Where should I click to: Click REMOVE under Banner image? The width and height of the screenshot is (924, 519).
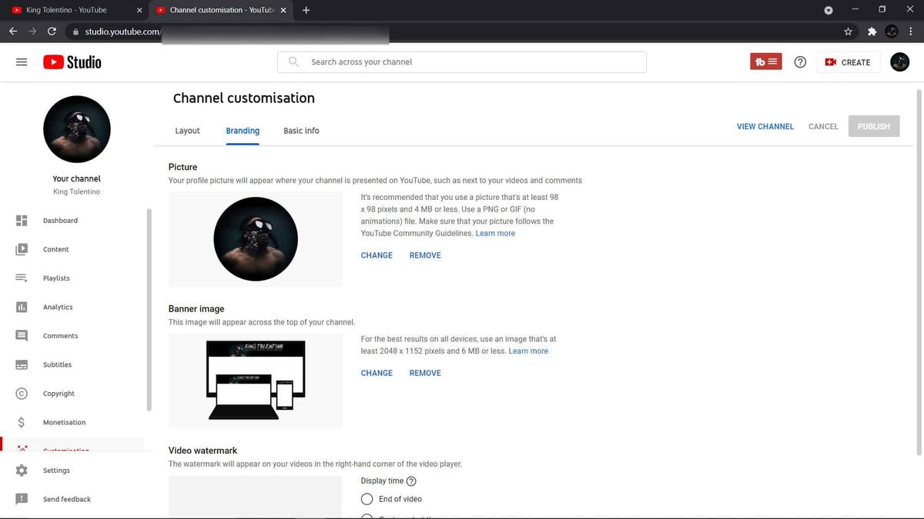(x=425, y=373)
